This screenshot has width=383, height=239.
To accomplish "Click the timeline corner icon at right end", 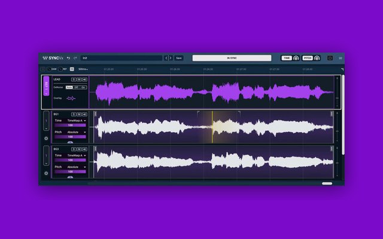I will [342, 69].
